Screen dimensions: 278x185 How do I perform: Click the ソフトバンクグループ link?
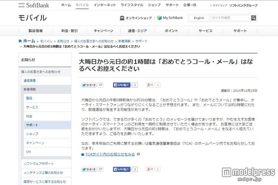[243, 6]
